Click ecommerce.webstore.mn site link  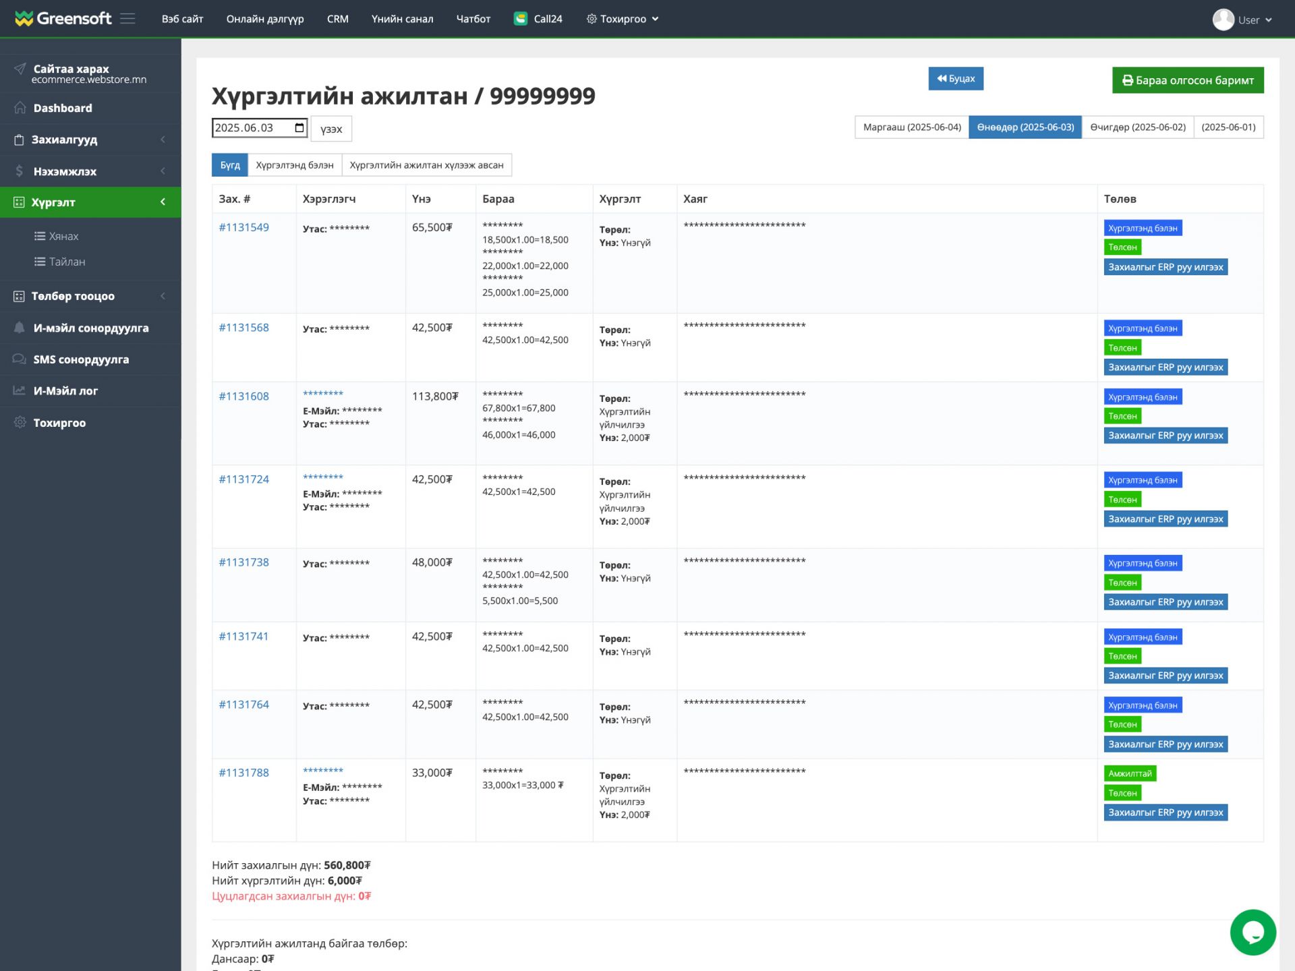pyautogui.click(x=88, y=80)
